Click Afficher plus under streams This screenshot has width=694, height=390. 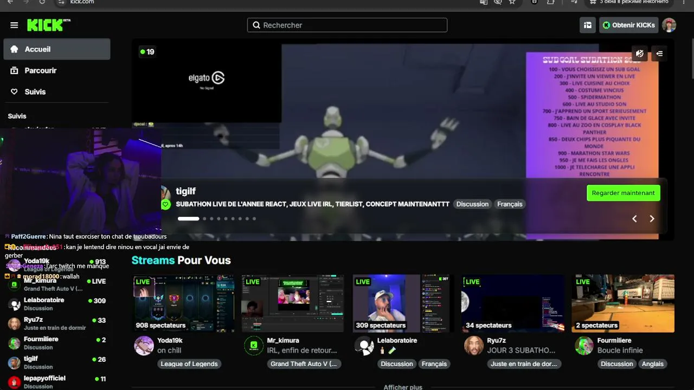tap(403, 387)
